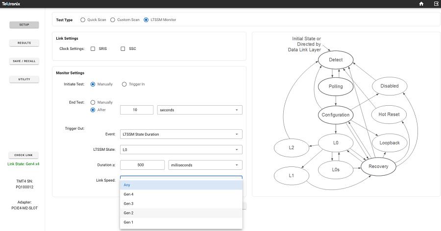This screenshot has width=441, height=231.
Task: Open the Duration milliseconds unit dropdown
Action: [x=205, y=165]
